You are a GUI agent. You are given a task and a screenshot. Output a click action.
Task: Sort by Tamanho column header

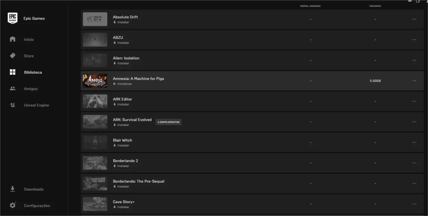tap(375, 6)
